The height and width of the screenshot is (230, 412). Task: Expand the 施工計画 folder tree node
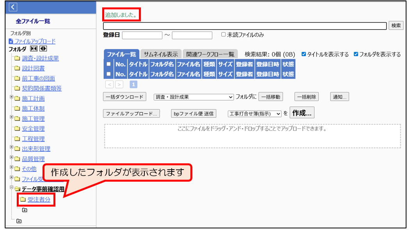12,97
